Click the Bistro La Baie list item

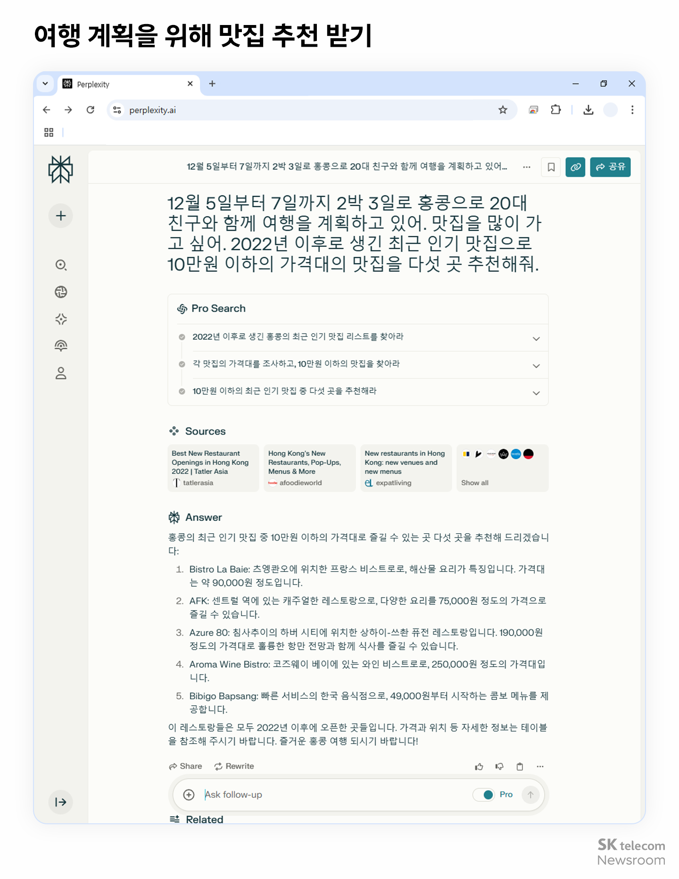pos(366,576)
